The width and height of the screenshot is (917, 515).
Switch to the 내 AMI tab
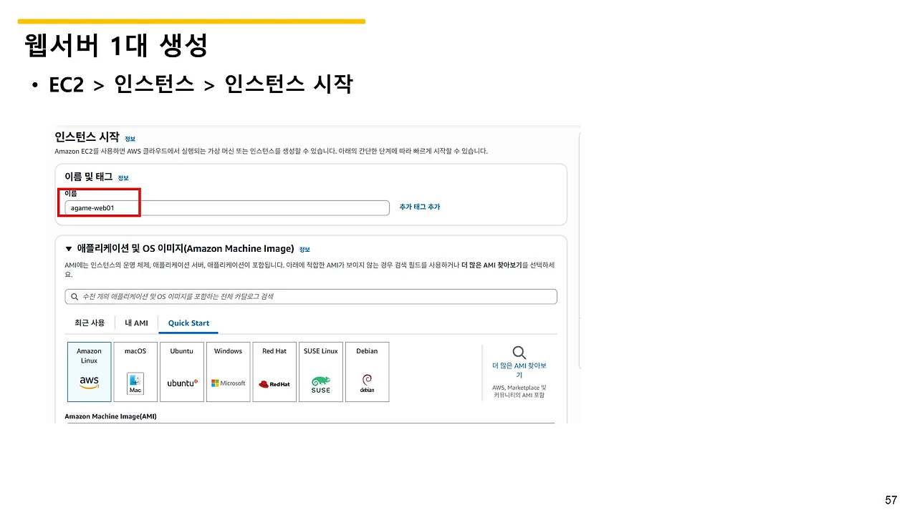point(136,323)
